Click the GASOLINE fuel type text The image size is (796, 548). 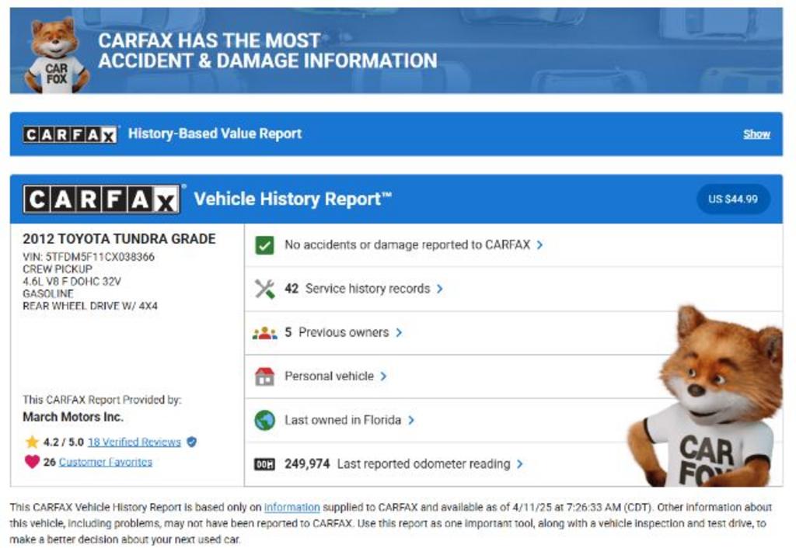(47, 293)
